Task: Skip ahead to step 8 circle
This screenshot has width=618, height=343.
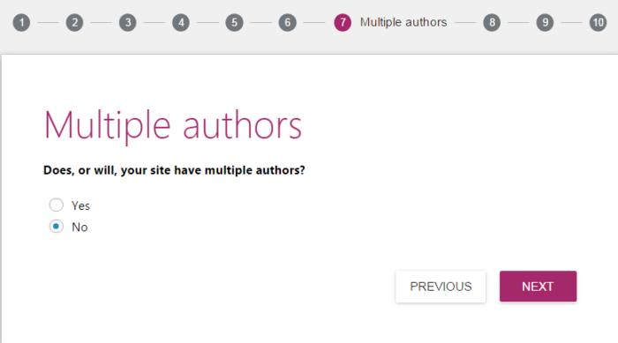Action: point(492,22)
